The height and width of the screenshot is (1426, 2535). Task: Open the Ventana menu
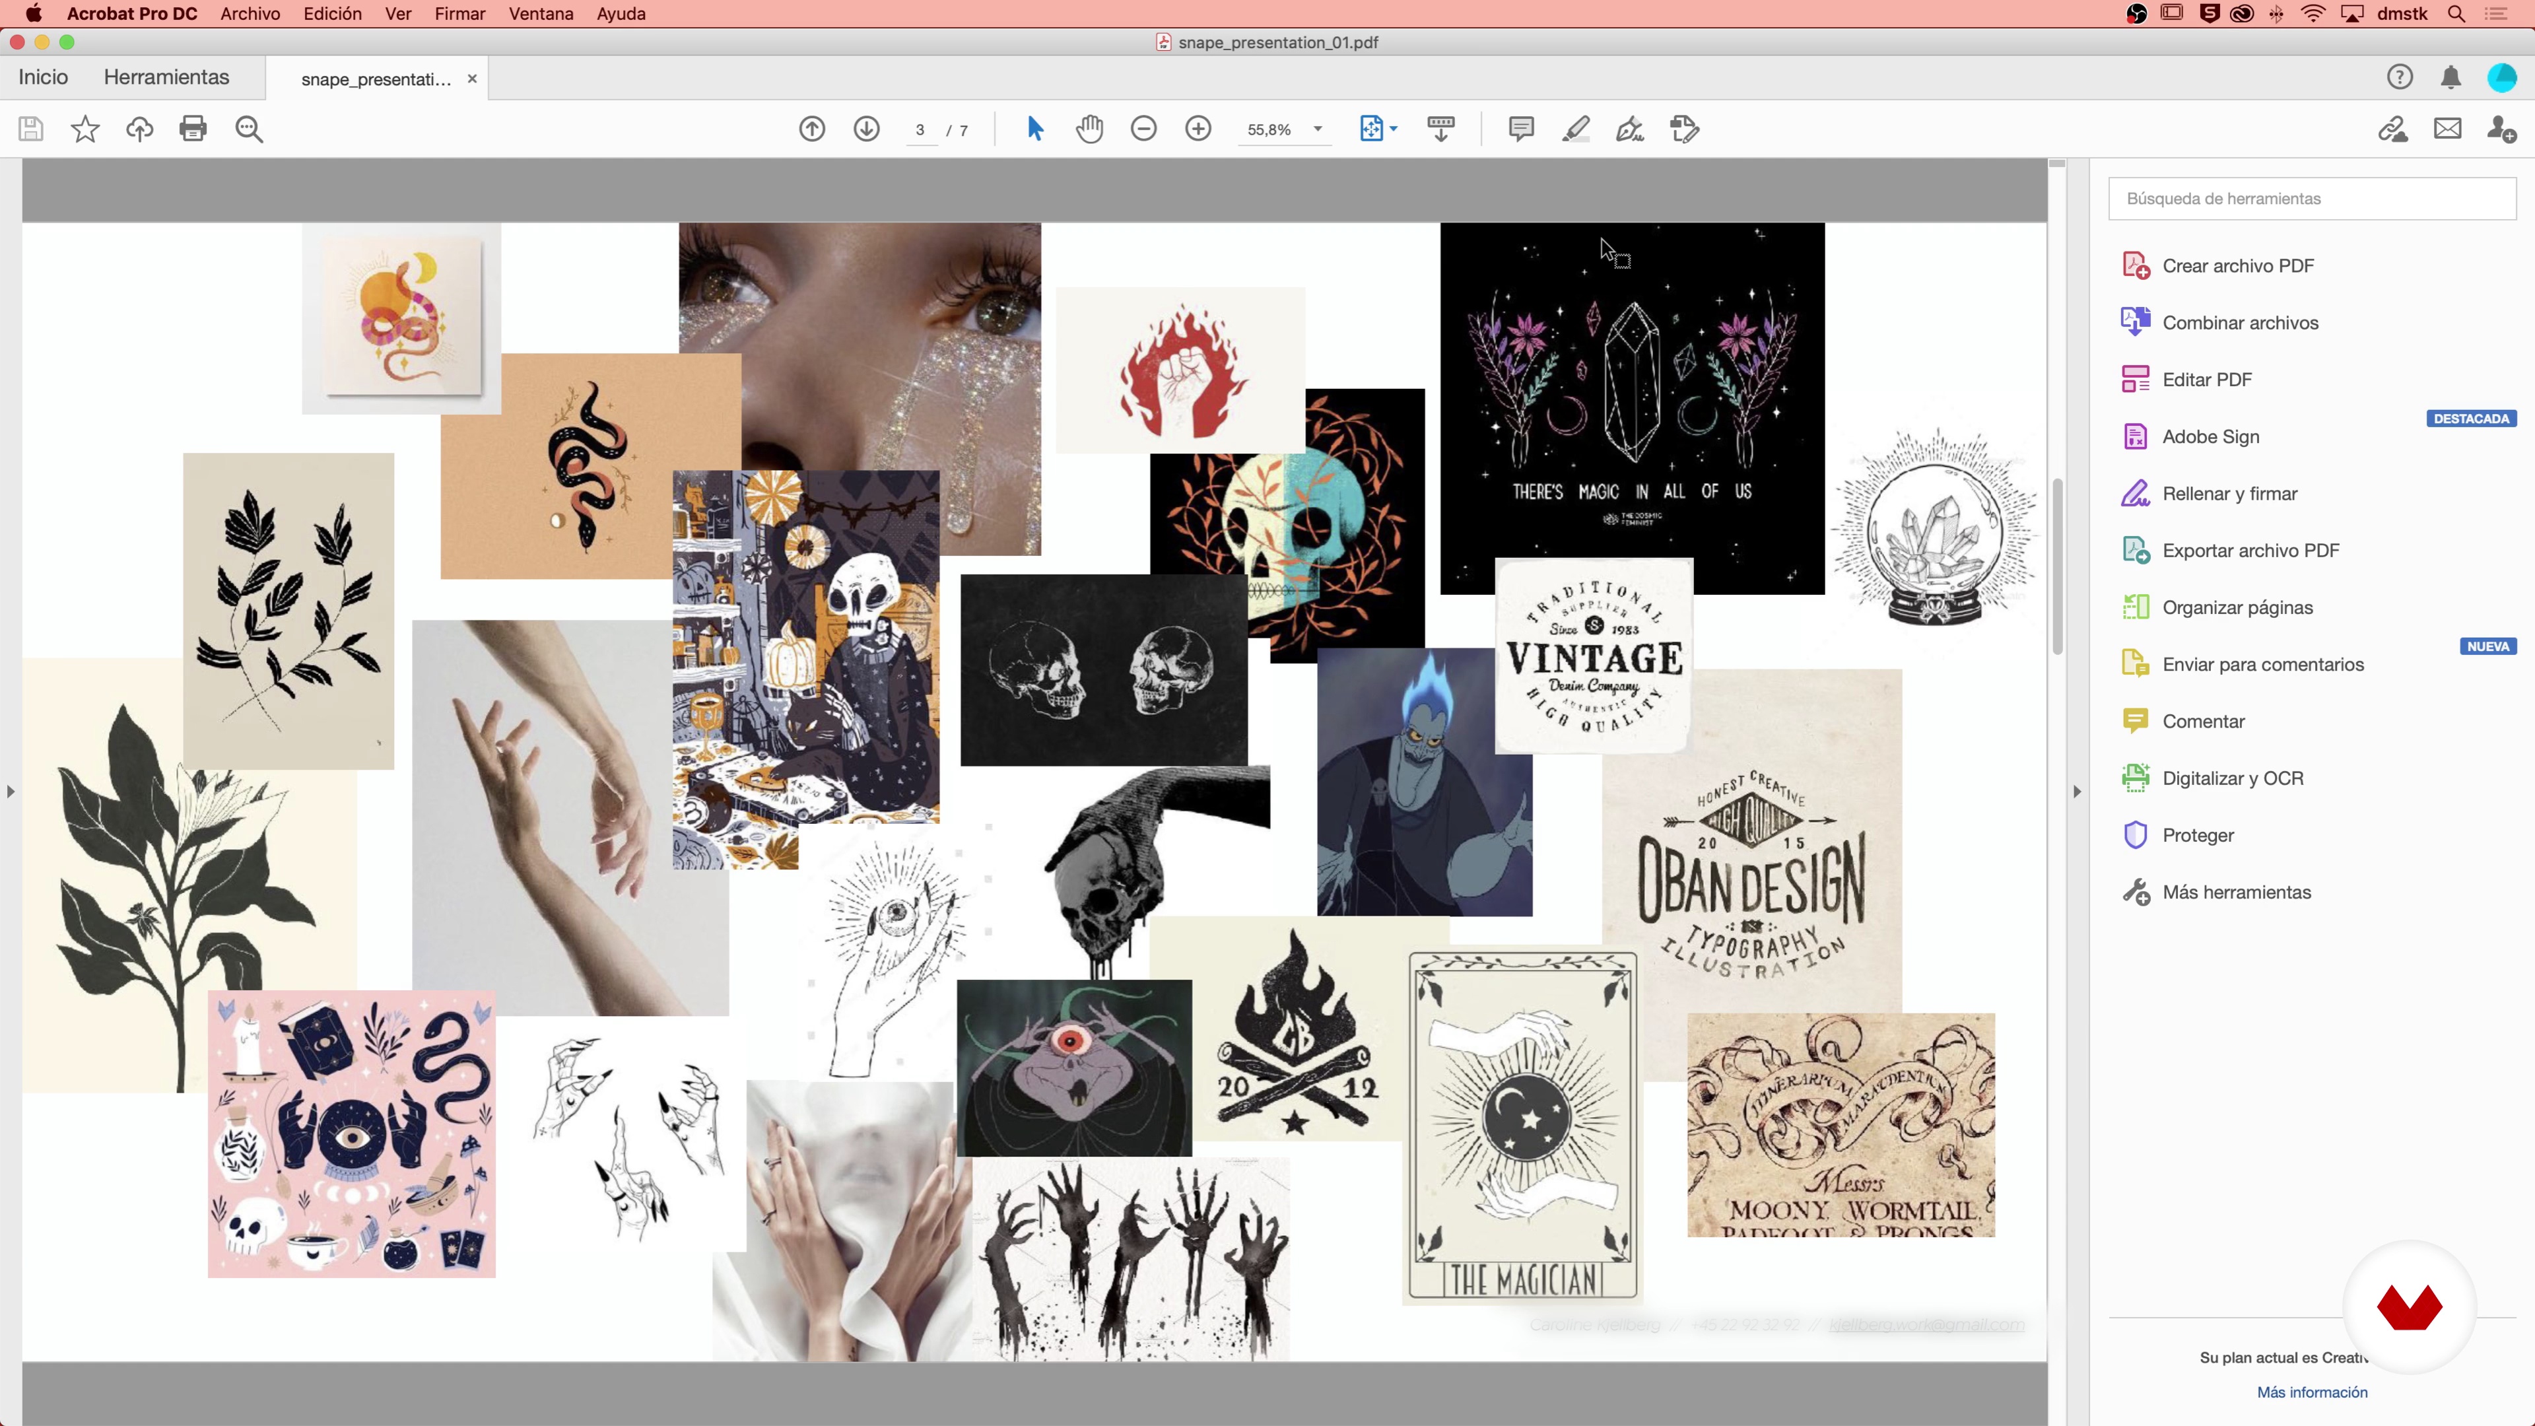541,14
